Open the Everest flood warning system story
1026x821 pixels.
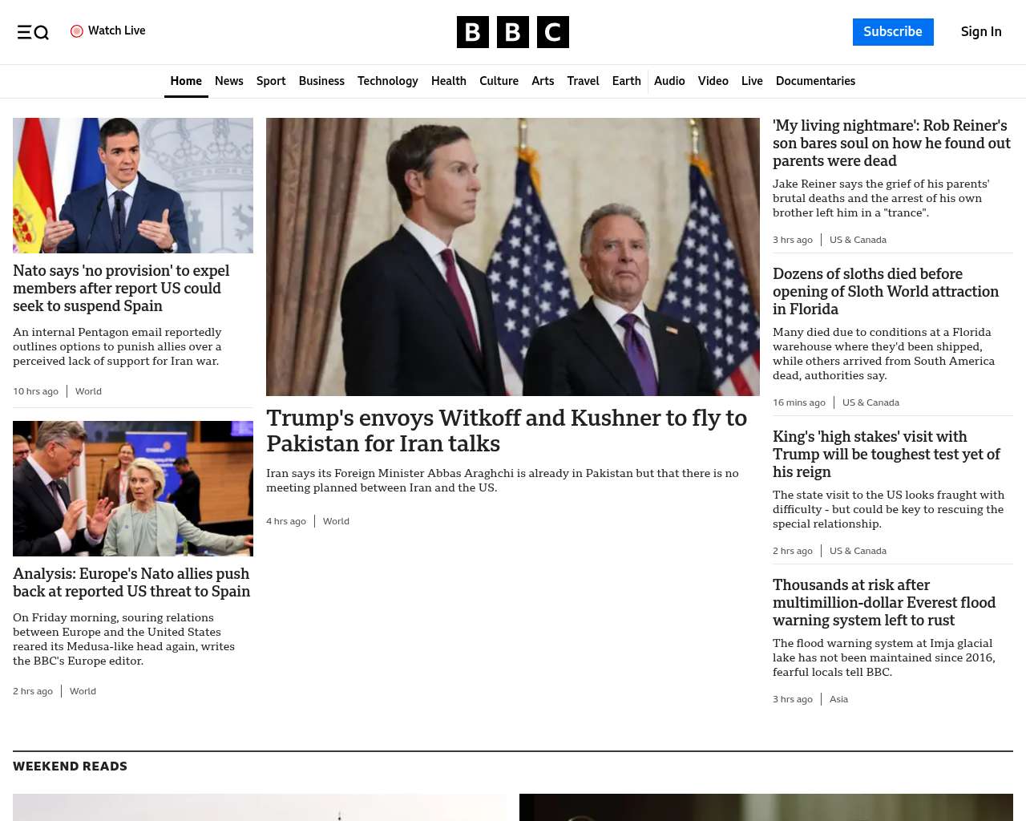[884, 603]
